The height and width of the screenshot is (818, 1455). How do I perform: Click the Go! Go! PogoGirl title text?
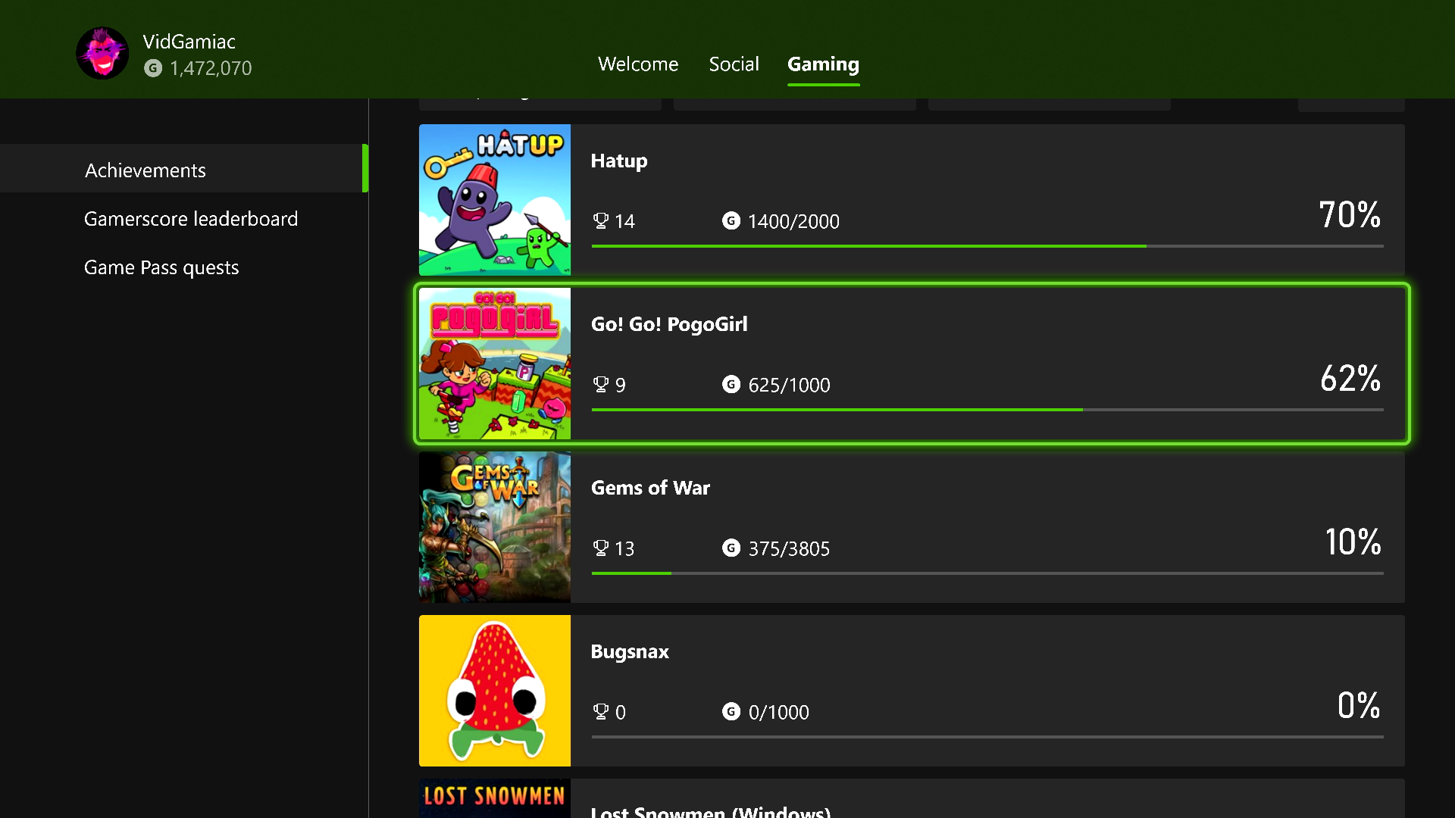click(669, 324)
